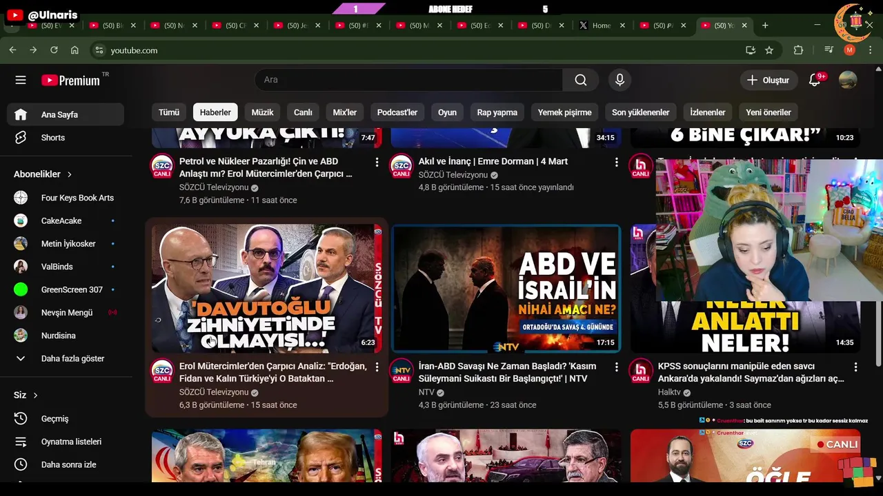
Task: Expand Daha fazla göster subscriptions
Action: pos(66,359)
